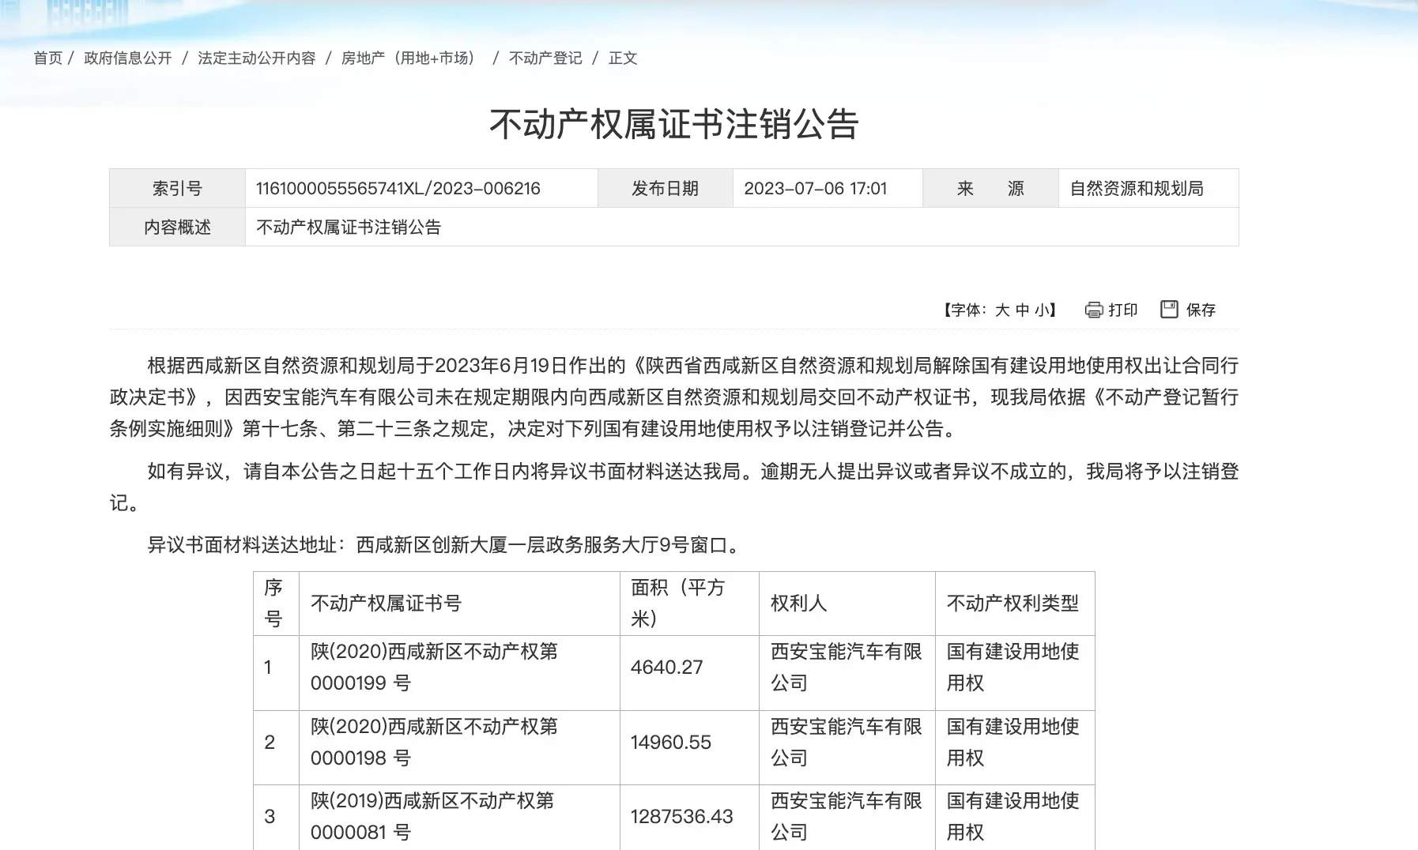Click the 发布日期 label cell

[666, 189]
